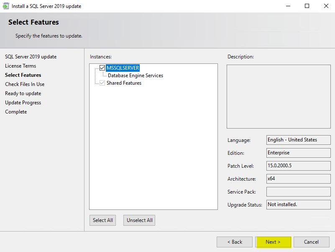335x252 pixels.
Task: Click the Edition field showing Enterprise
Action: coord(298,153)
